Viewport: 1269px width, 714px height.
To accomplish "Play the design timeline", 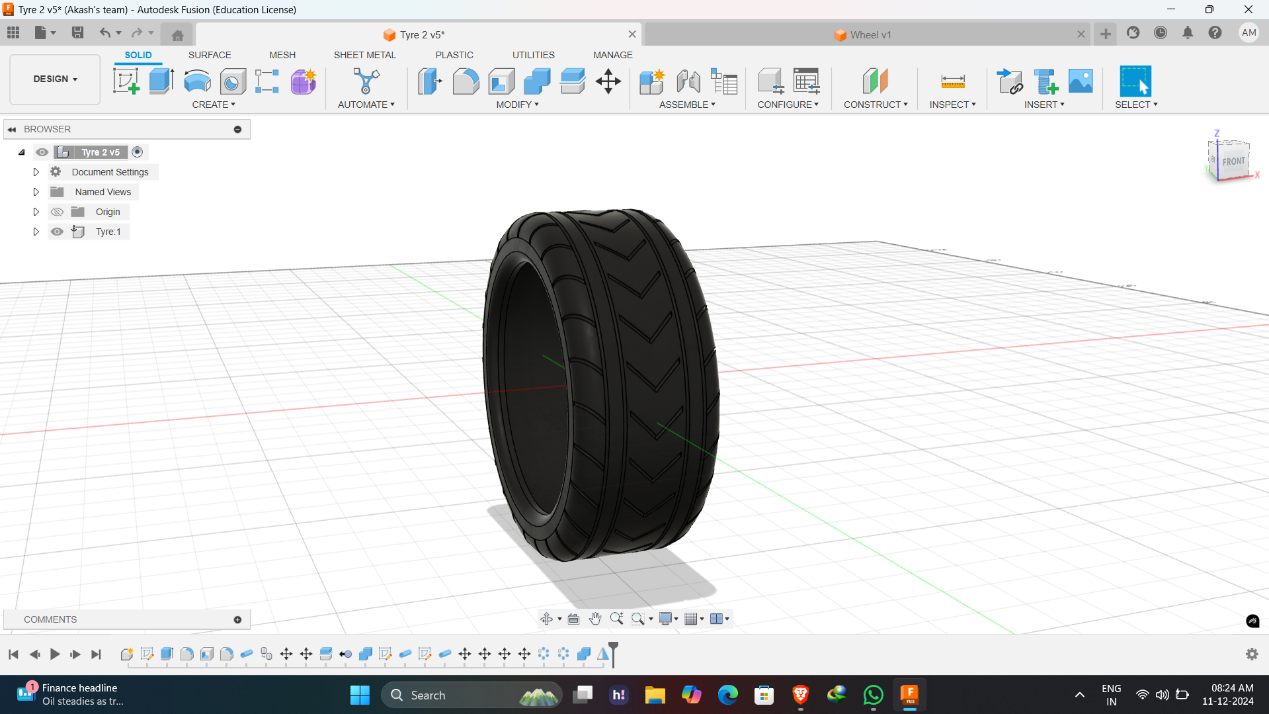I will (55, 654).
